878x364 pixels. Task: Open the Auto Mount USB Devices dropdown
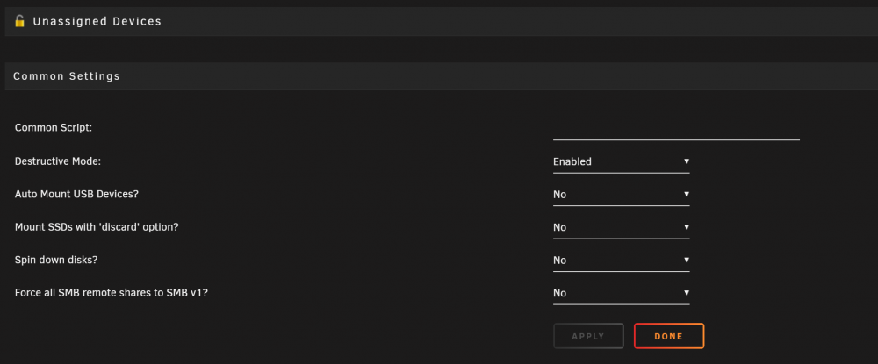pyautogui.click(x=621, y=195)
